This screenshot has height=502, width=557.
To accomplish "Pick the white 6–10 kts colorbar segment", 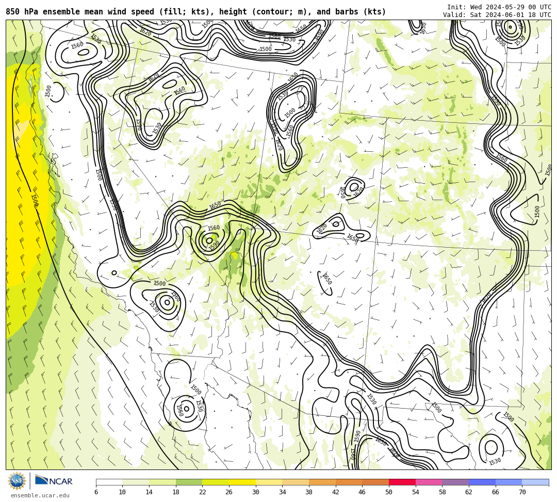I will [109, 482].
